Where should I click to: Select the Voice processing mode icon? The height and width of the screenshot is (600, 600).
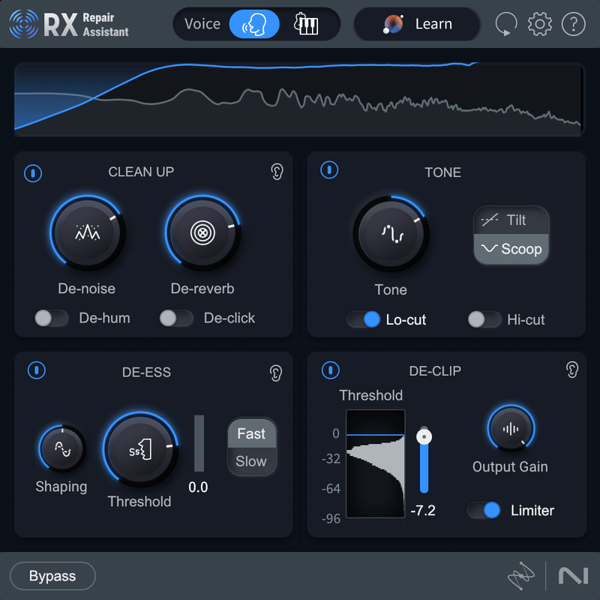click(256, 24)
